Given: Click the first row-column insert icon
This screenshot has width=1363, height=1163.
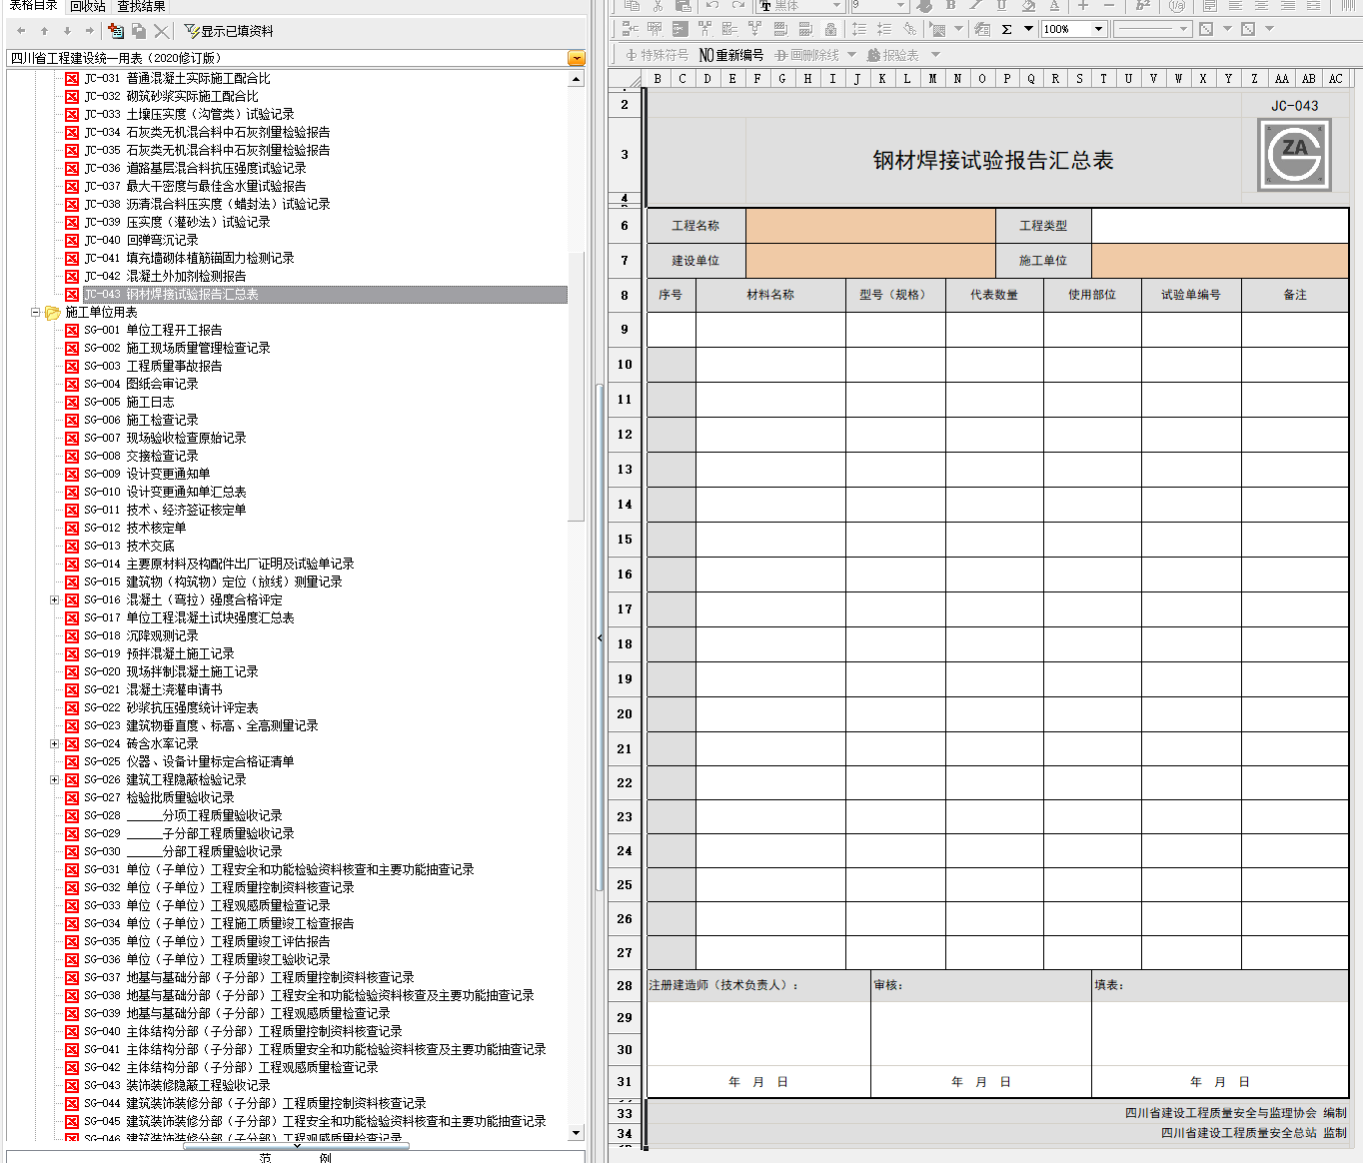Looking at the screenshot, I should (x=630, y=29).
